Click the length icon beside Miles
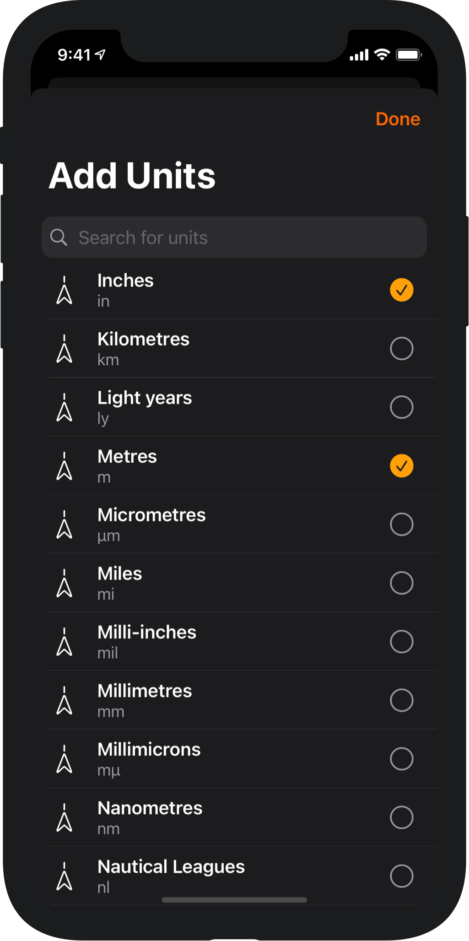The width and height of the screenshot is (469, 941). [64, 583]
